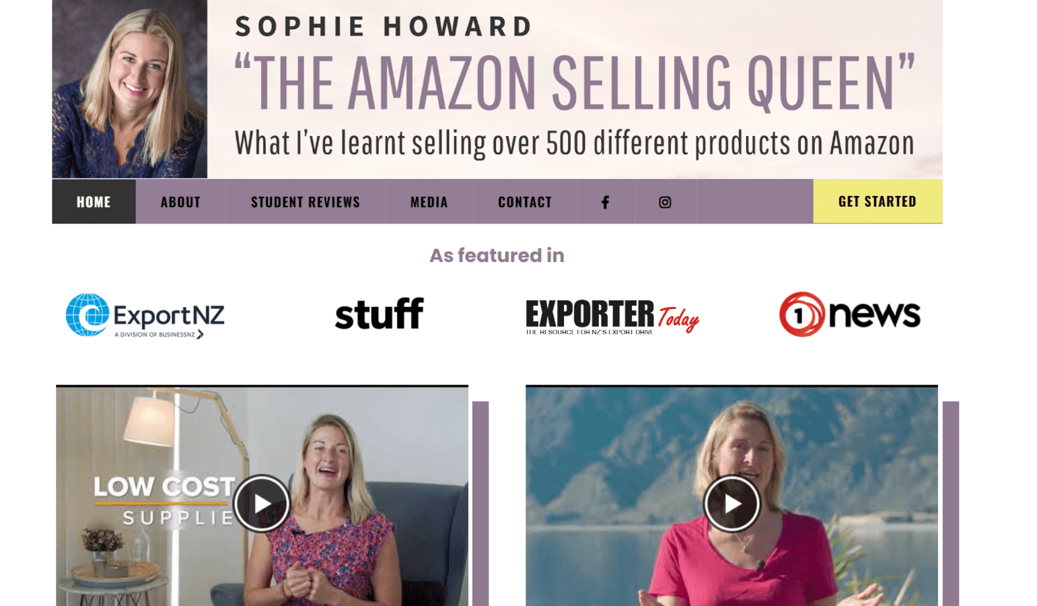The height and width of the screenshot is (606, 1037).
Task: Click the Sophie Howard name heading
Action: [x=384, y=27]
